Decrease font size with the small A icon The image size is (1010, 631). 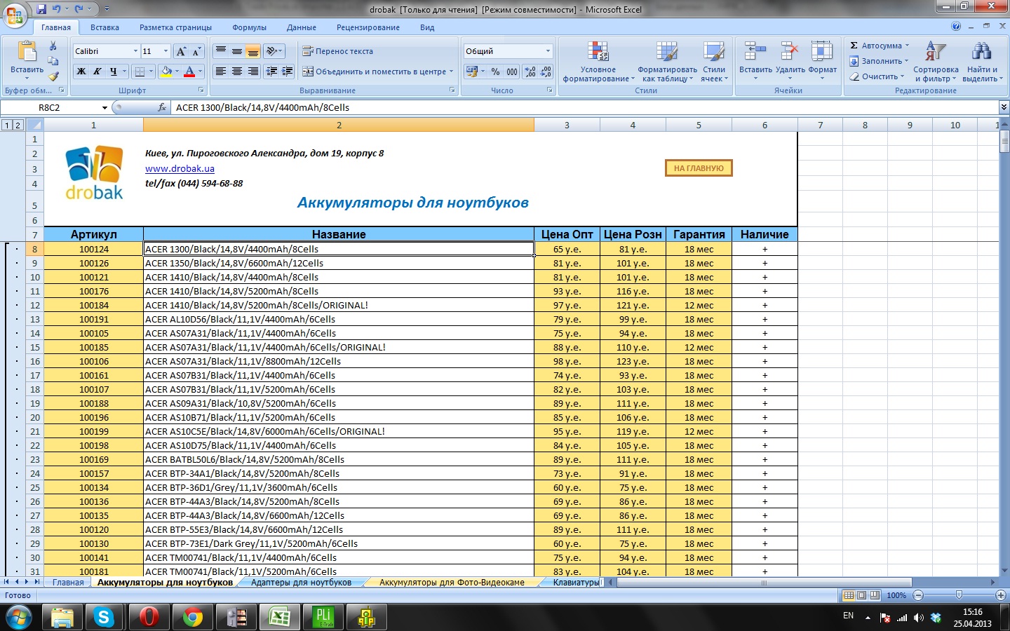[x=196, y=51]
